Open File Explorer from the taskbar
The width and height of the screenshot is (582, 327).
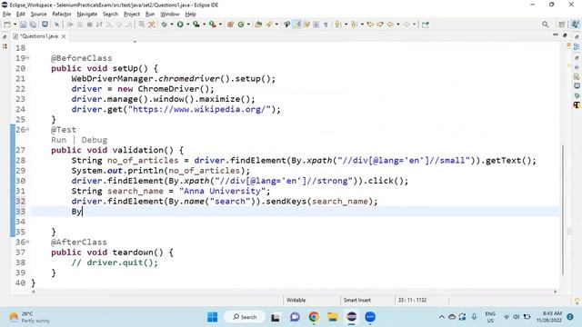click(332, 317)
